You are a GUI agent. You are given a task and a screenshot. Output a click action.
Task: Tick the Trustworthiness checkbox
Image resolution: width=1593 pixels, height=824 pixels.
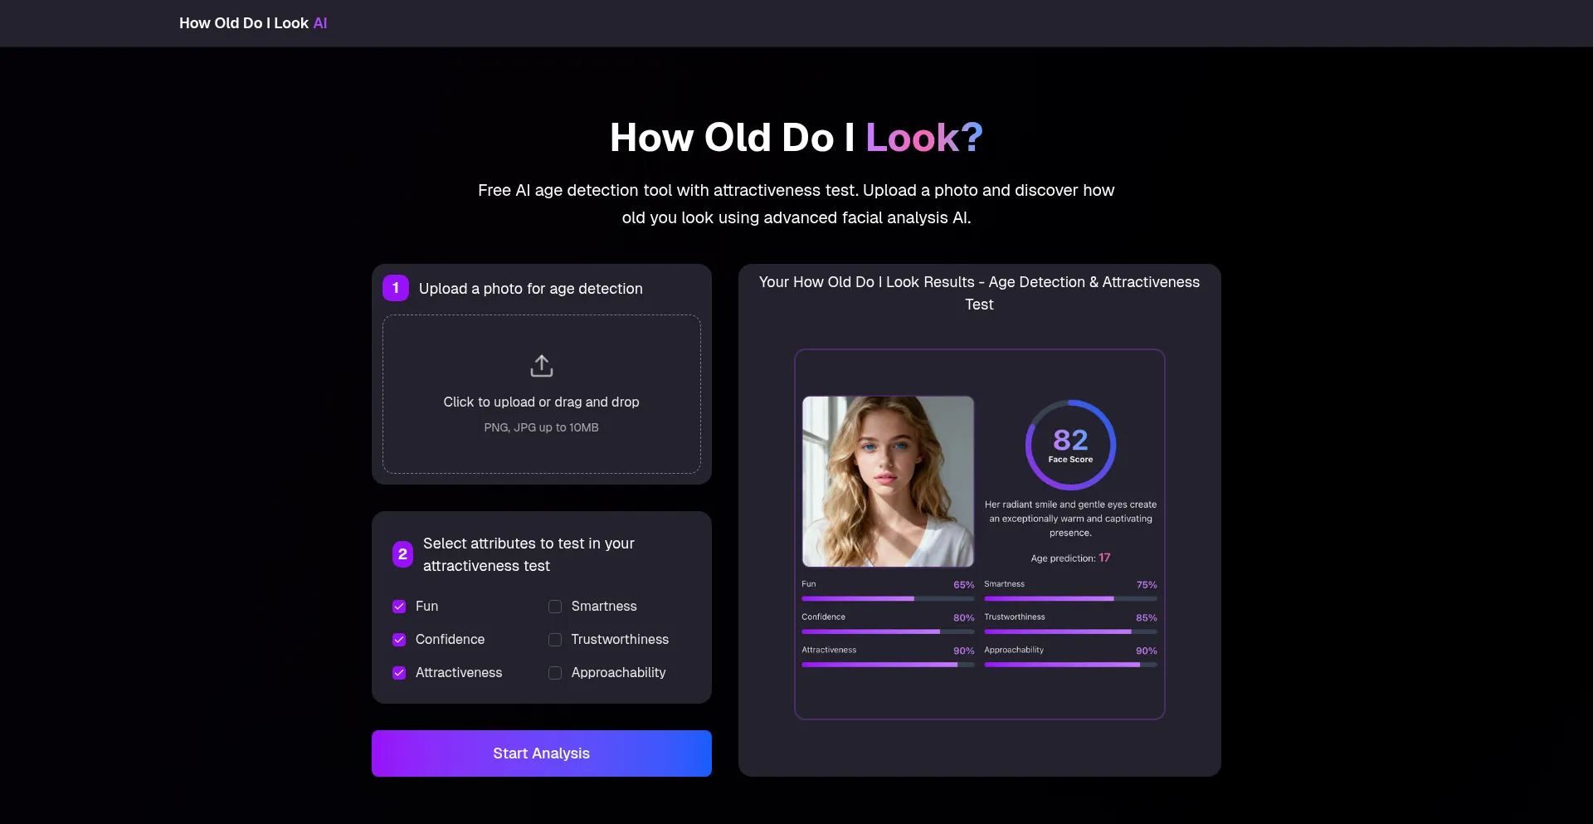pyautogui.click(x=555, y=640)
